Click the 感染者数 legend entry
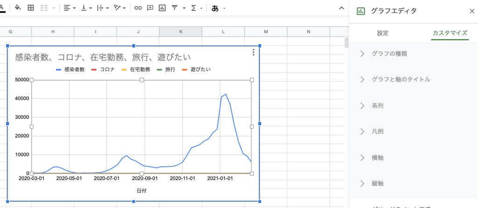This screenshot has height=208, width=478. pyautogui.click(x=70, y=69)
